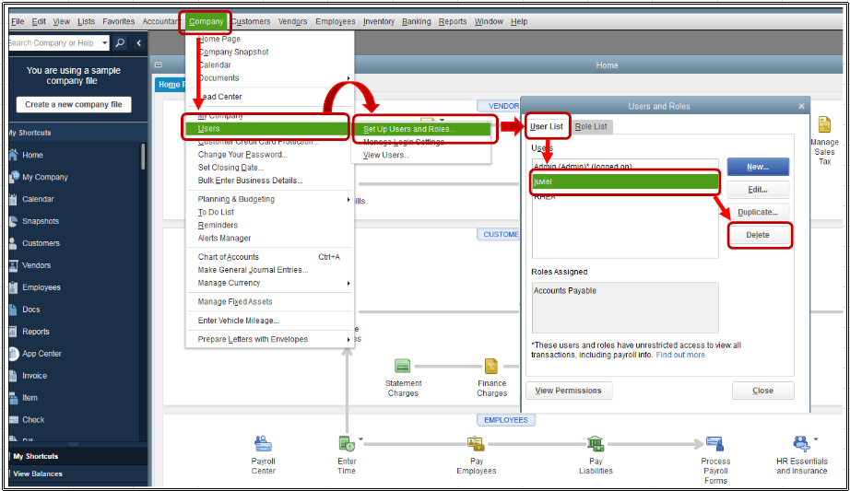The image size is (850, 491).
Task: Open Reports shortcut icon in sidebar
Action: click(13, 332)
